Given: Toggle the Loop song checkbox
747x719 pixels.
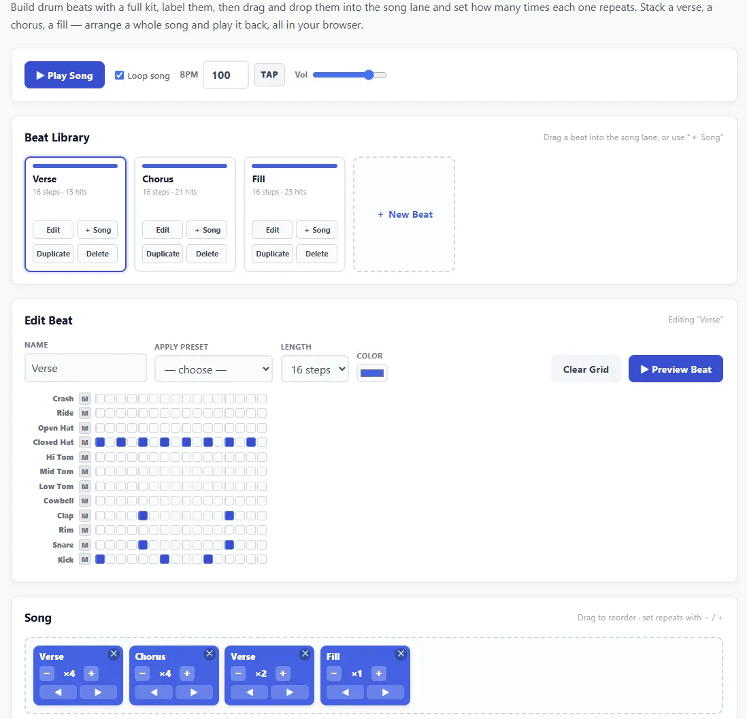Looking at the screenshot, I should (x=120, y=76).
